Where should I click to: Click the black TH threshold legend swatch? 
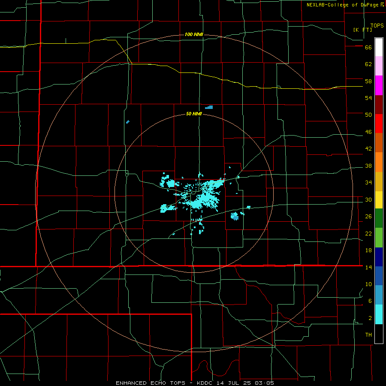coord(379,334)
